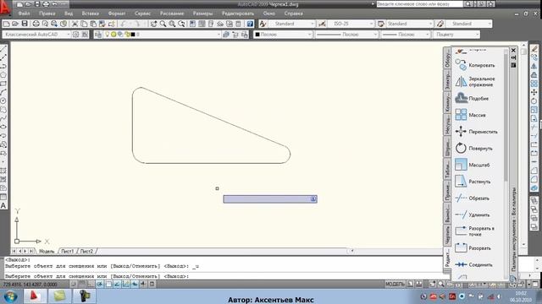
Task: Open the Рисование menu
Action: pos(172,14)
